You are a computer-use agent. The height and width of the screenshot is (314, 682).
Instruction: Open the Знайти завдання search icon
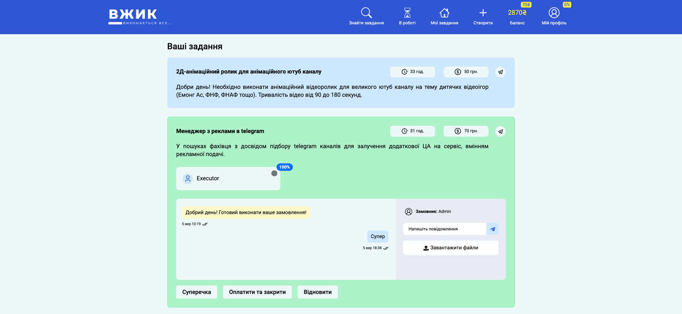(x=366, y=13)
